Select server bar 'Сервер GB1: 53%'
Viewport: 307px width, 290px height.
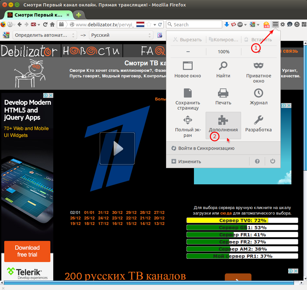[x=242, y=228]
